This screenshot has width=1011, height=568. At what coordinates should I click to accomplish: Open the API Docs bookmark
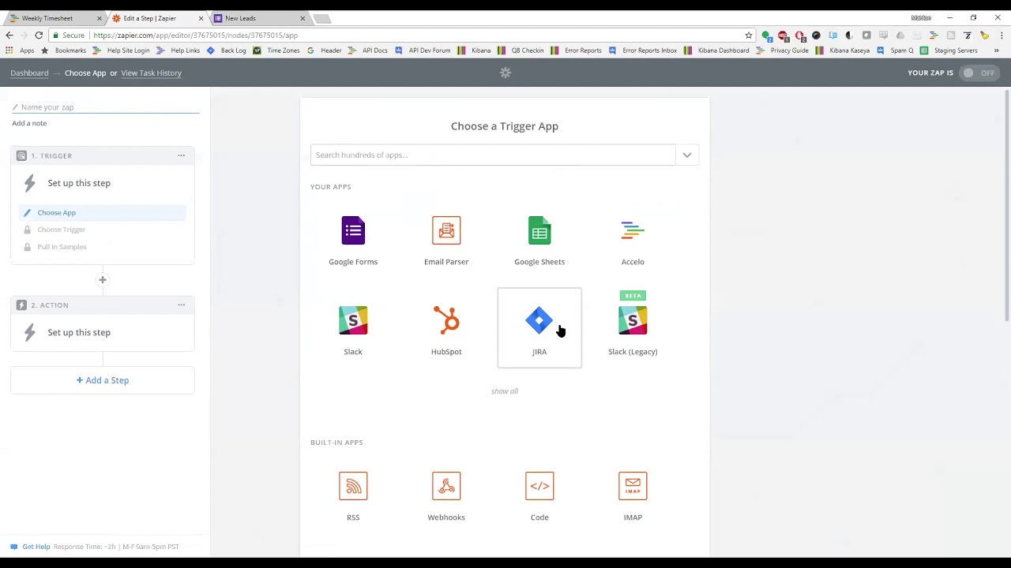point(369,50)
